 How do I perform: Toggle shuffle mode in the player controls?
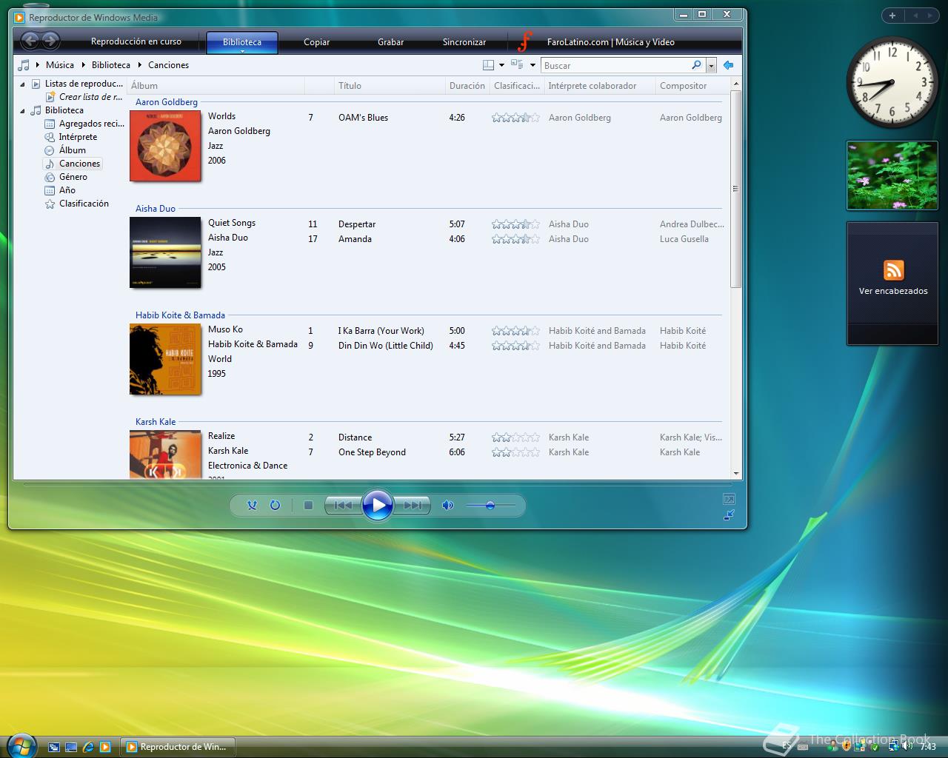[x=252, y=505]
